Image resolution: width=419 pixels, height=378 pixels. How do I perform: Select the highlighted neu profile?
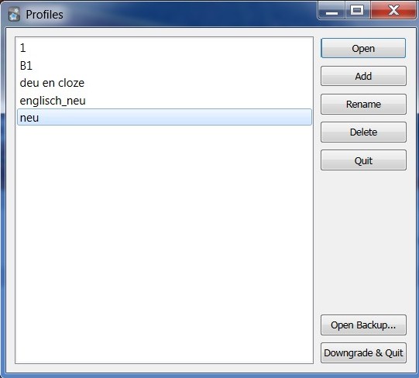click(164, 117)
